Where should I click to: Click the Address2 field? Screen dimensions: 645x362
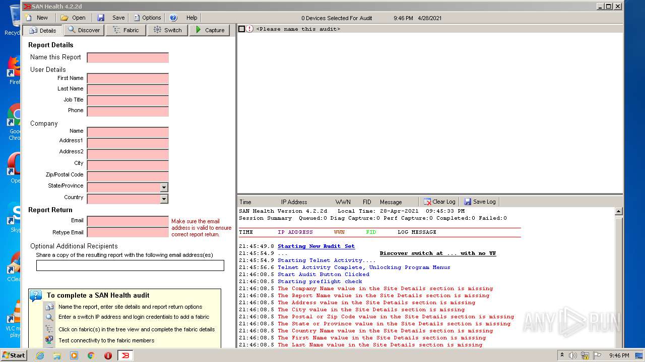[x=128, y=154]
